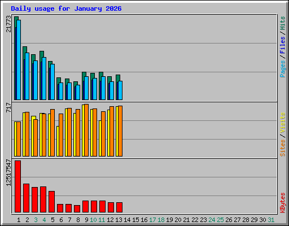289x226 pixels.
Task: Click day 22 on the x-axis
Action: tap(195, 220)
